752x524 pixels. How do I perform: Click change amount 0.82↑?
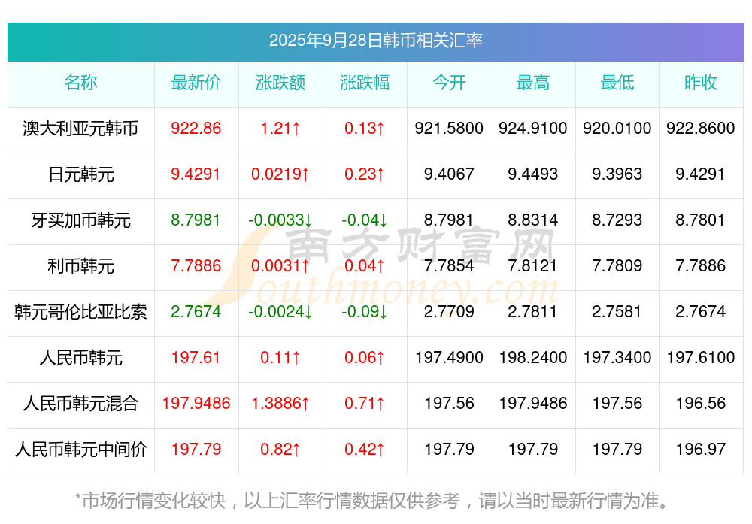point(280,450)
